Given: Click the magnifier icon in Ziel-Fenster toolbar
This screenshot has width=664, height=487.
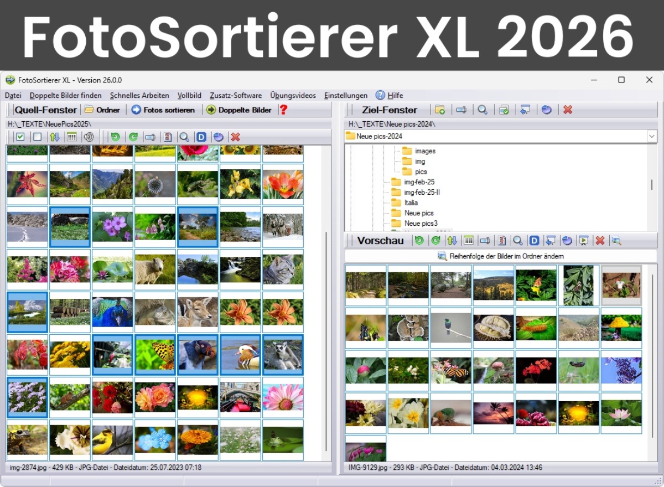Looking at the screenshot, I should pyautogui.click(x=483, y=110).
